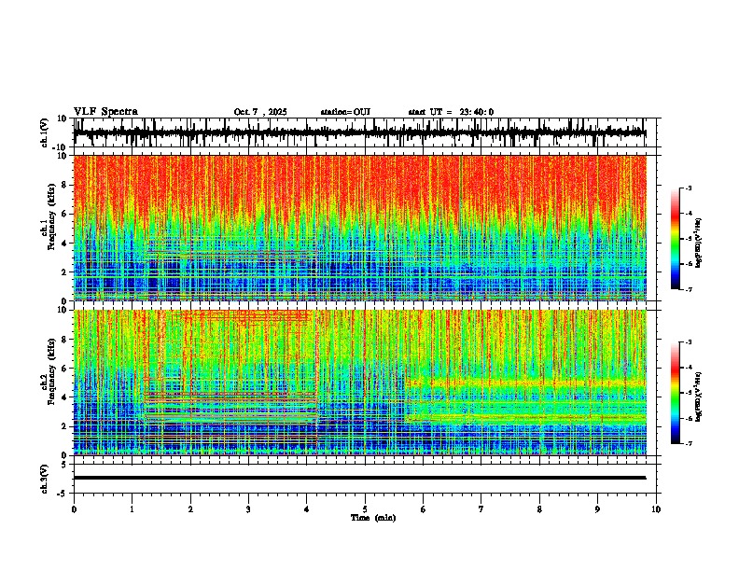Screen dimensions: 739x571
Task: Click the "VLF Spectra" plot title
Action: point(105,112)
